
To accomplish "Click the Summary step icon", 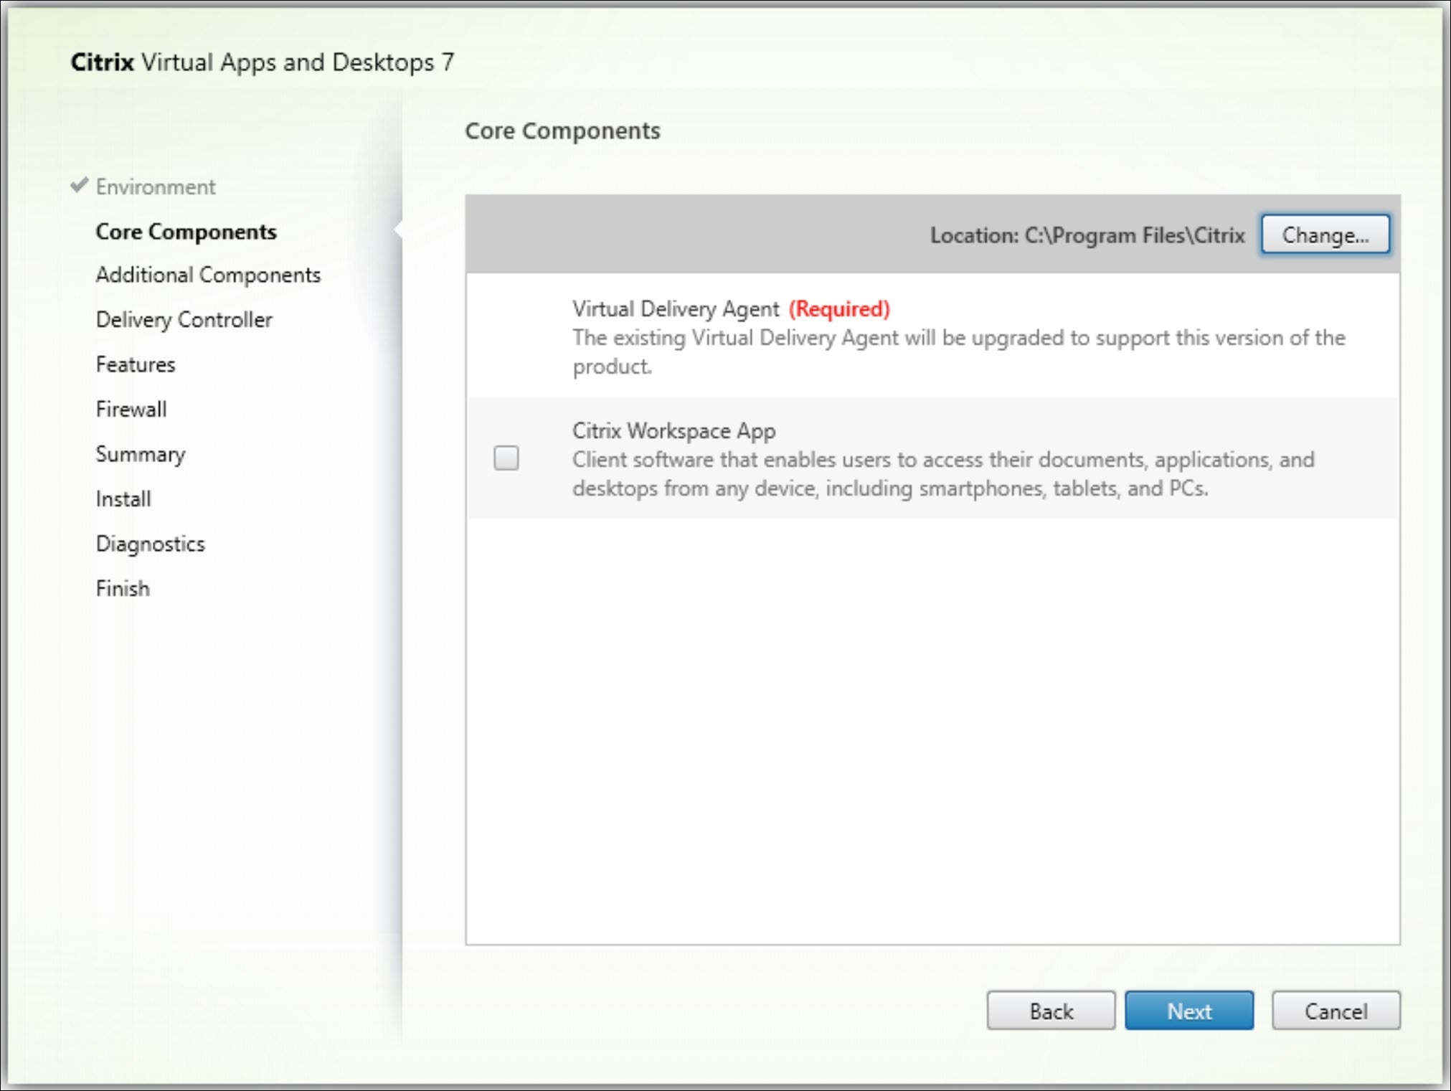I will pos(140,454).
